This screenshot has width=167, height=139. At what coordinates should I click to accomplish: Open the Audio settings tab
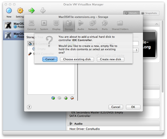[x=81, y=25]
